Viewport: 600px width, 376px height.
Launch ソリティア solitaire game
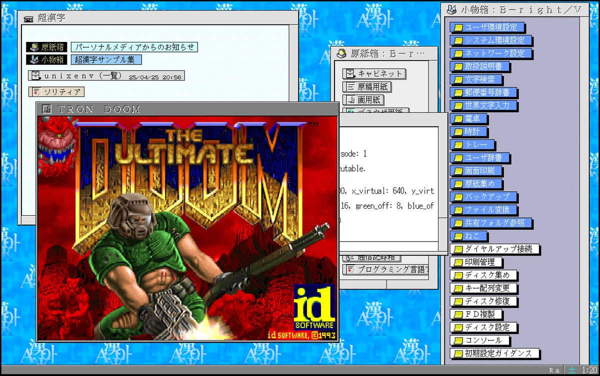click(x=56, y=92)
